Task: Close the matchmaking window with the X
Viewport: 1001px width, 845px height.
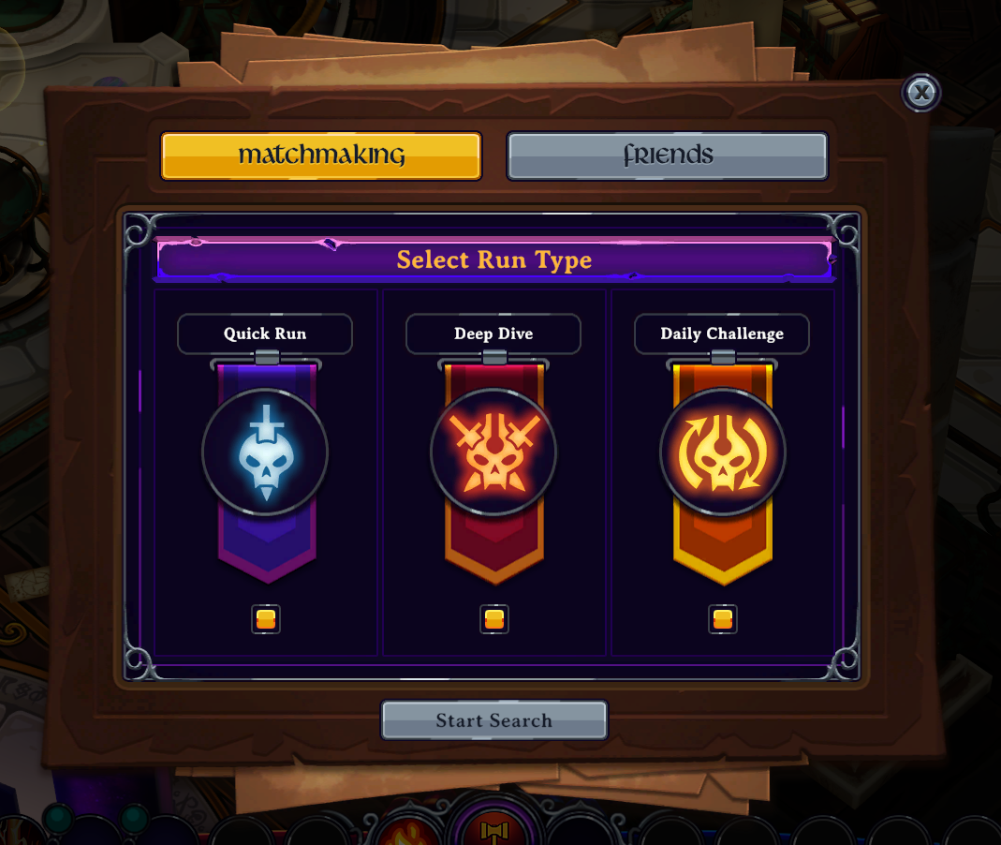Action: [x=920, y=94]
